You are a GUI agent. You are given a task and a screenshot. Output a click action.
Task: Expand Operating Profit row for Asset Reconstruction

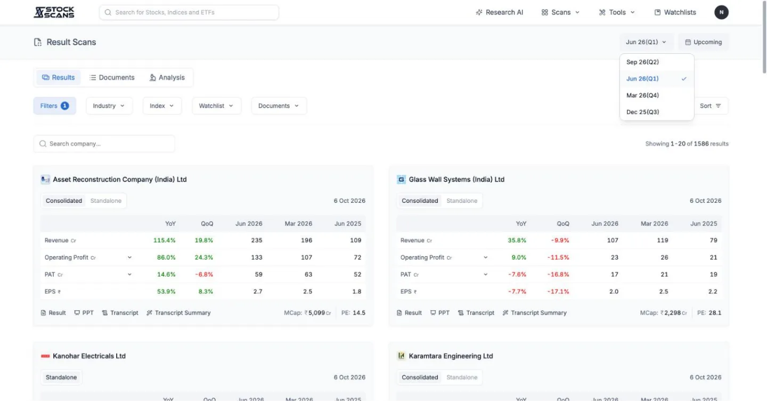coord(129,258)
